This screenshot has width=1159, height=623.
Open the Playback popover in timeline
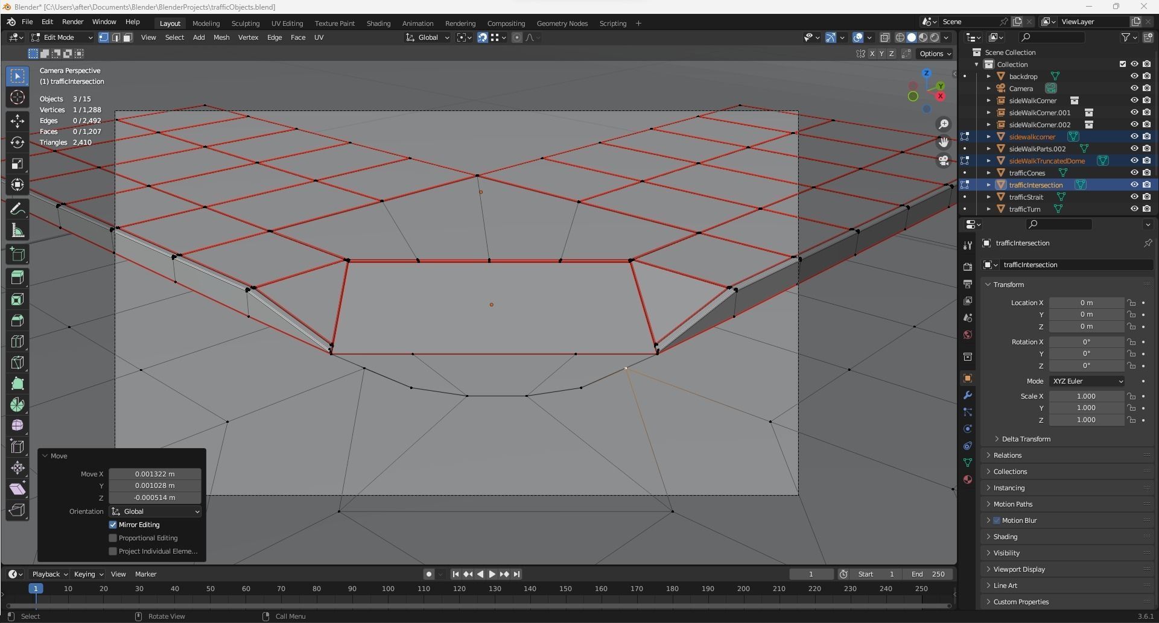coord(49,574)
